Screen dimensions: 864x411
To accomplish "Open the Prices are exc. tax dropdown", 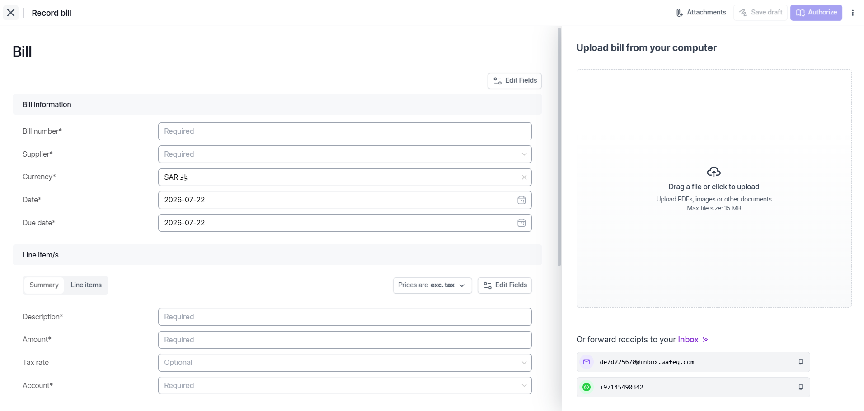I will pos(432,285).
